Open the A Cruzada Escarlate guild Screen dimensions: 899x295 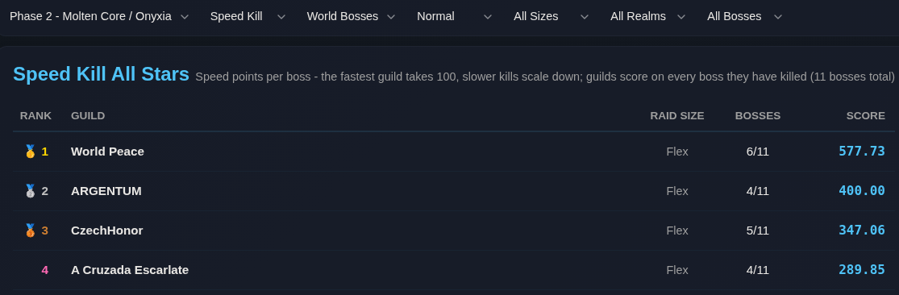(x=130, y=270)
